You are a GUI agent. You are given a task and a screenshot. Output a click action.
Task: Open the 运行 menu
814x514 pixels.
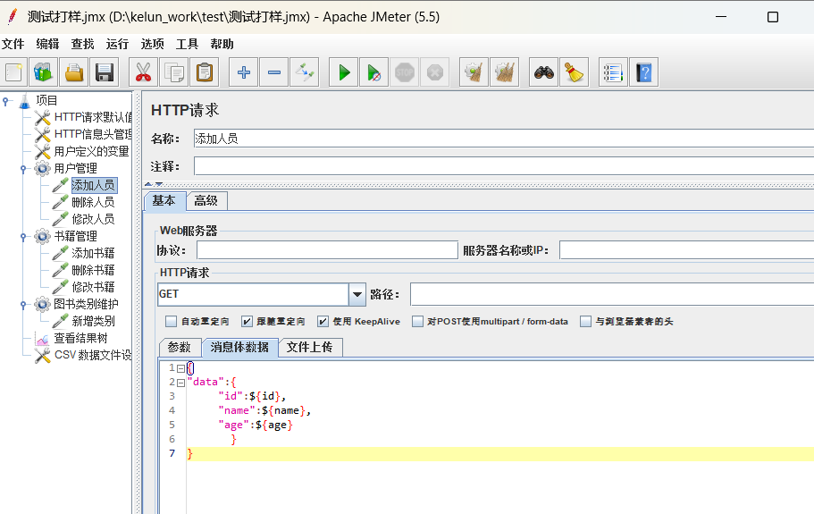point(117,44)
